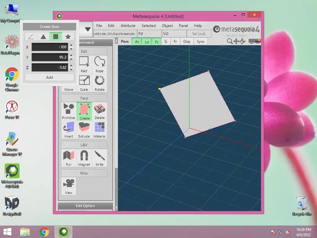Image resolution: width=317 pixels, height=238 pixels.
Task: Toggle Pt point display
Action: pos(137,42)
